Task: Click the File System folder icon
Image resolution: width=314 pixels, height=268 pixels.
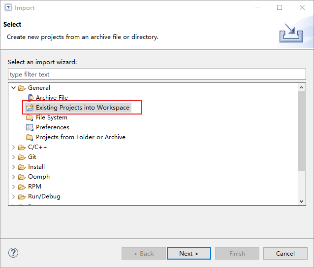Action: pyautogui.click(x=30, y=117)
